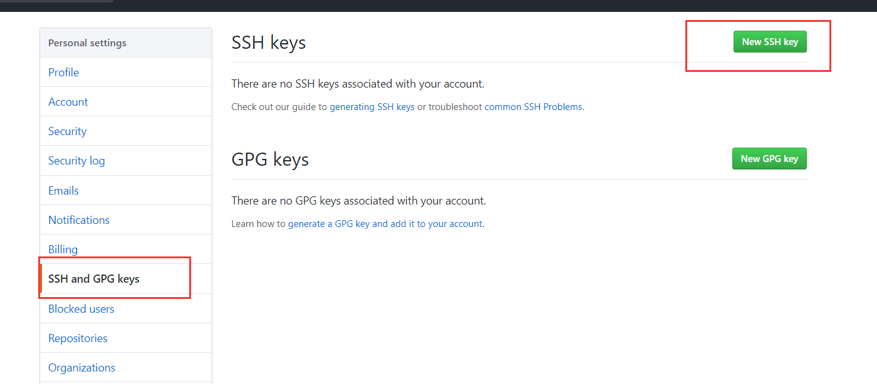Navigate to Emails settings

(x=64, y=191)
